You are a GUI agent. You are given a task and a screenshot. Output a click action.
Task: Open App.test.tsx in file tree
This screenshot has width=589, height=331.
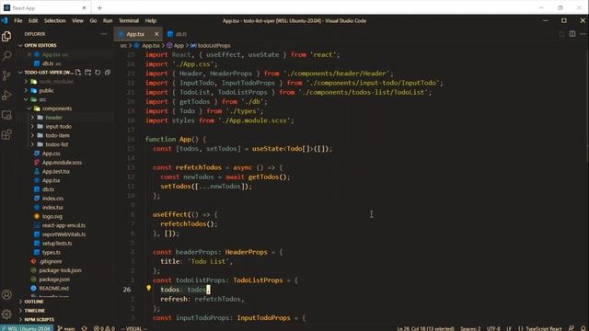coord(56,172)
